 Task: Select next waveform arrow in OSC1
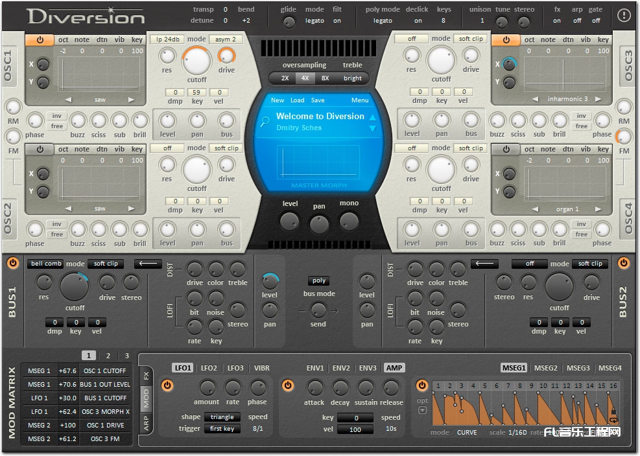pyautogui.click(x=132, y=100)
